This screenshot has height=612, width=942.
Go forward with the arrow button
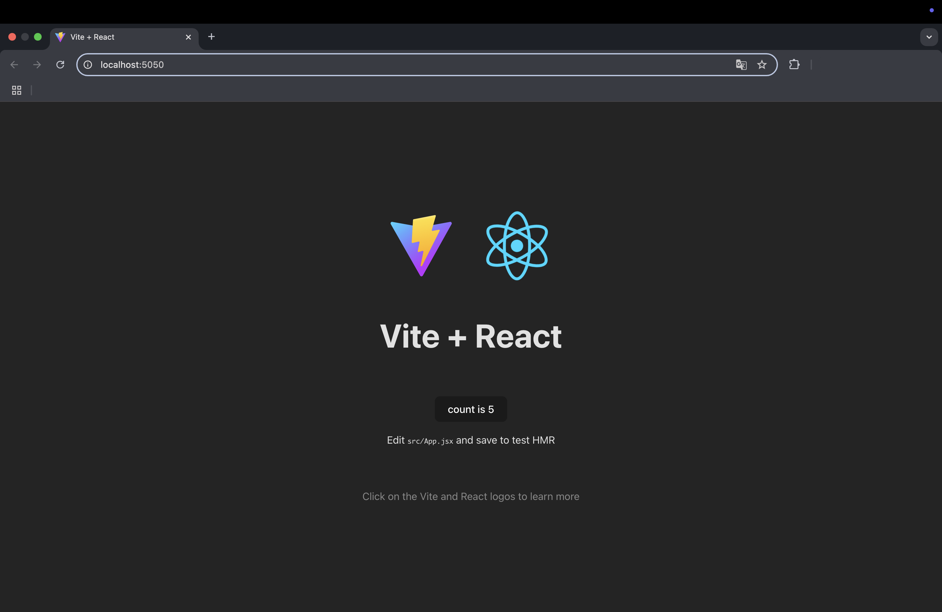(x=37, y=64)
